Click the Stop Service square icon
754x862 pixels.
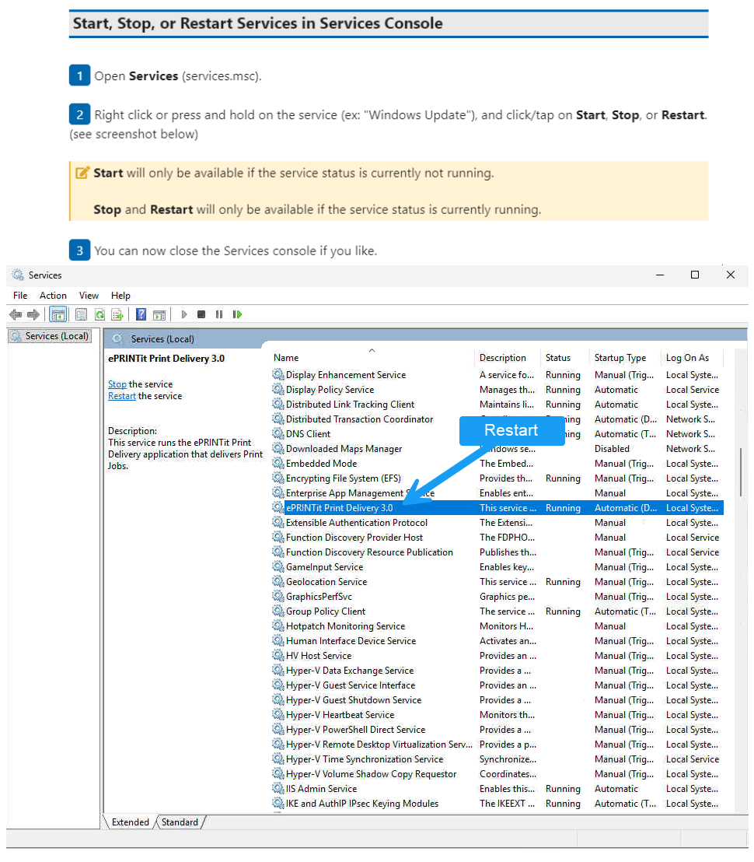pyautogui.click(x=201, y=314)
